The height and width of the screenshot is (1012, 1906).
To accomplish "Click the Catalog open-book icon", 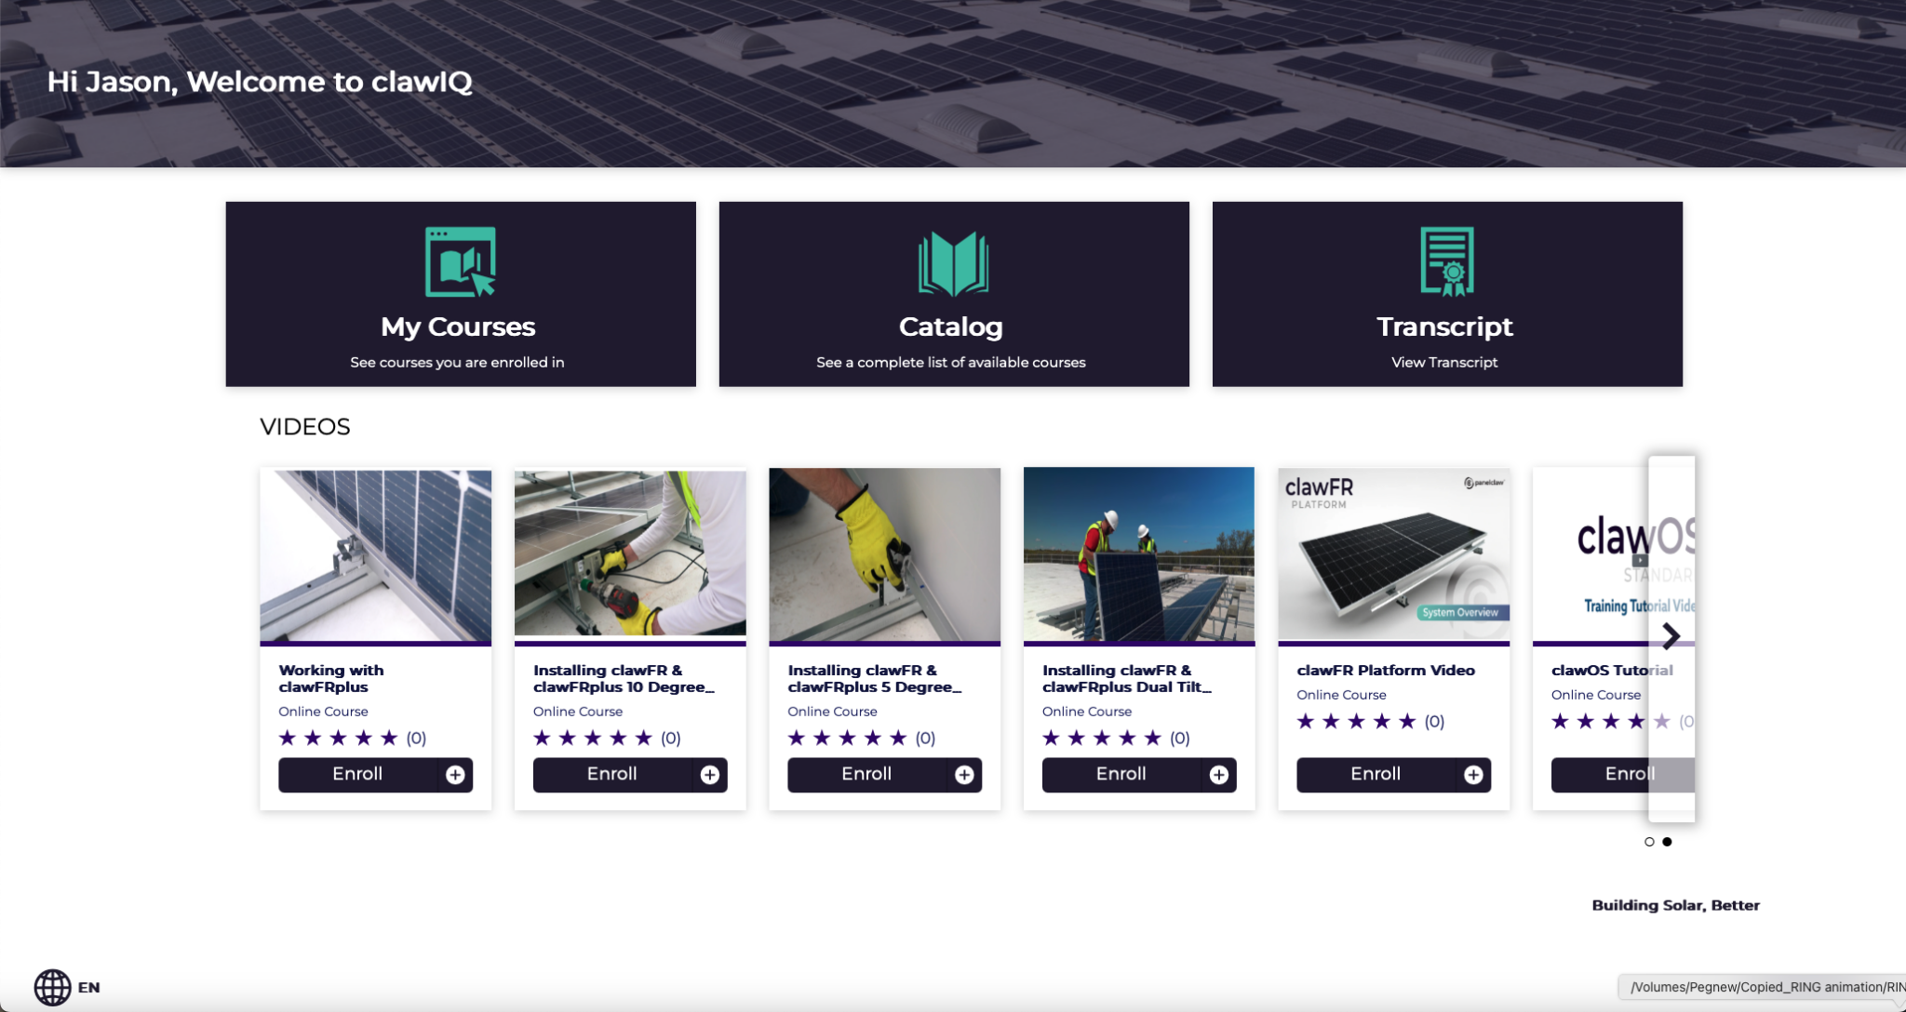I will (953, 263).
